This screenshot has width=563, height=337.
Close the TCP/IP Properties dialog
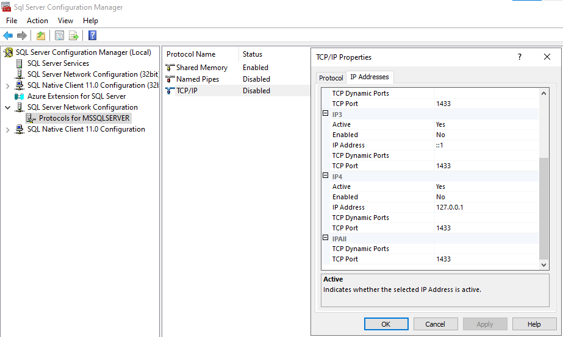tap(547, 57)
